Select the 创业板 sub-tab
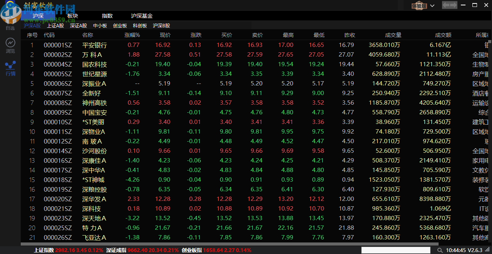The height and width of the screenshot is (254, 492). [120, 26]
